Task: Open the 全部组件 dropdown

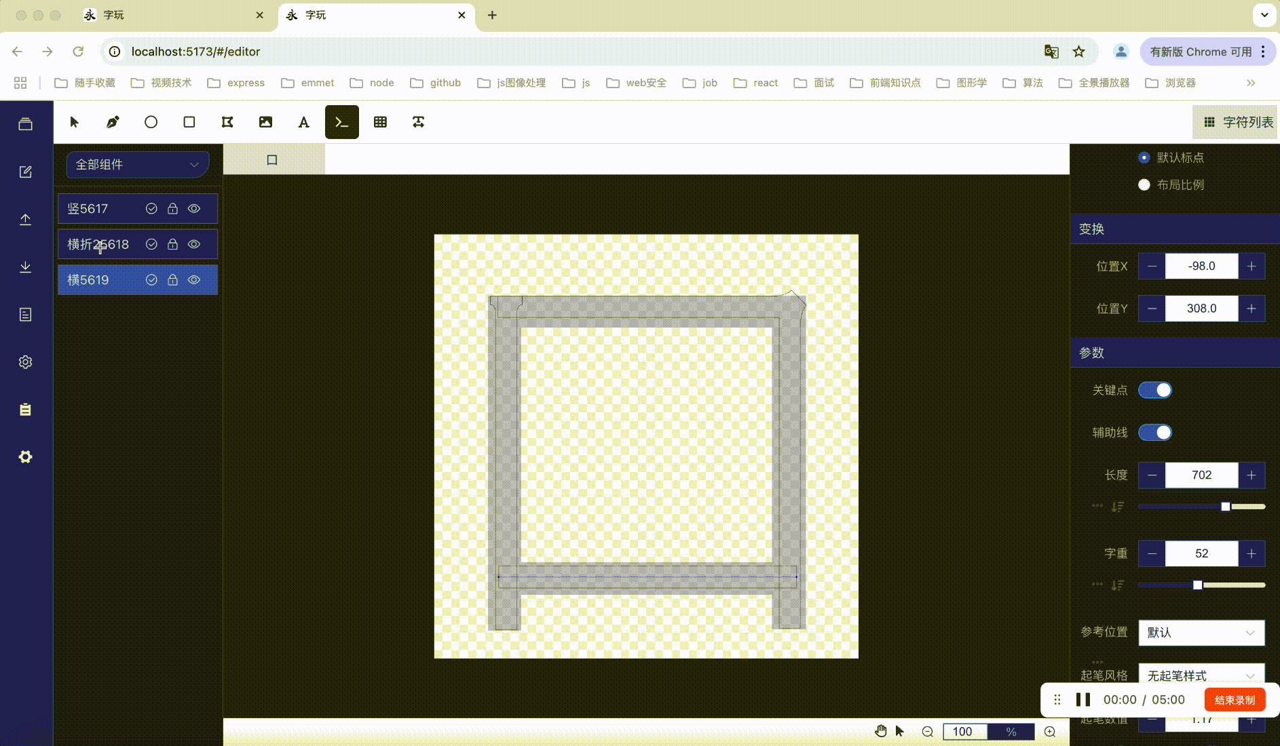Action: click(x=137, y=164)
